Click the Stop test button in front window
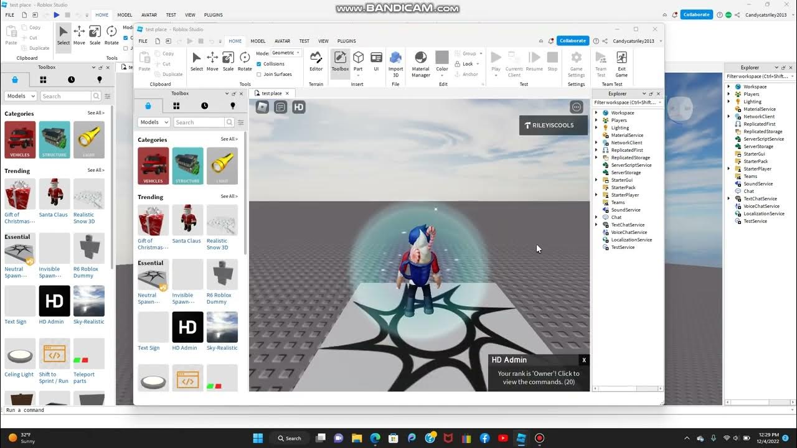This screenshot has width=797, height=448. tap(552, 61)
